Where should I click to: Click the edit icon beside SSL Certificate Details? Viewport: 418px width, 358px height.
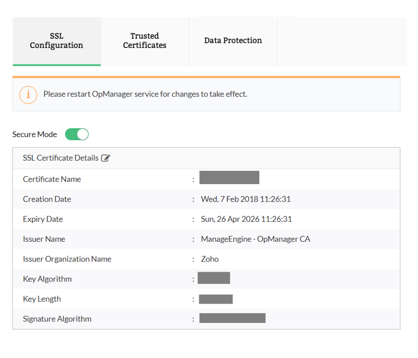pyautogui.click(x=106, y=158)
